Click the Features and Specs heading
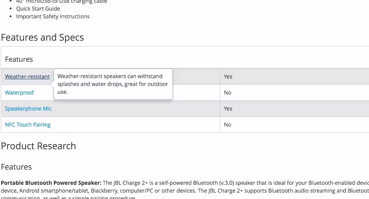Image resolution: width=369 pixels, height=199 pixels. (x=42, y=37)
